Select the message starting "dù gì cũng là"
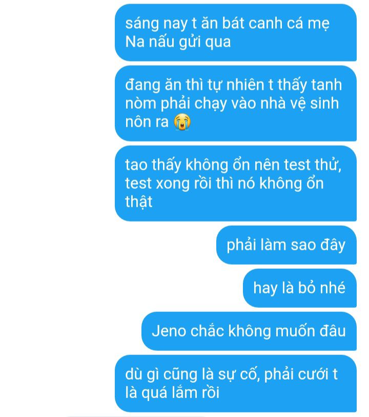This screenshot has height=417, width=369. pyautogui.click(x=236, y=383)
